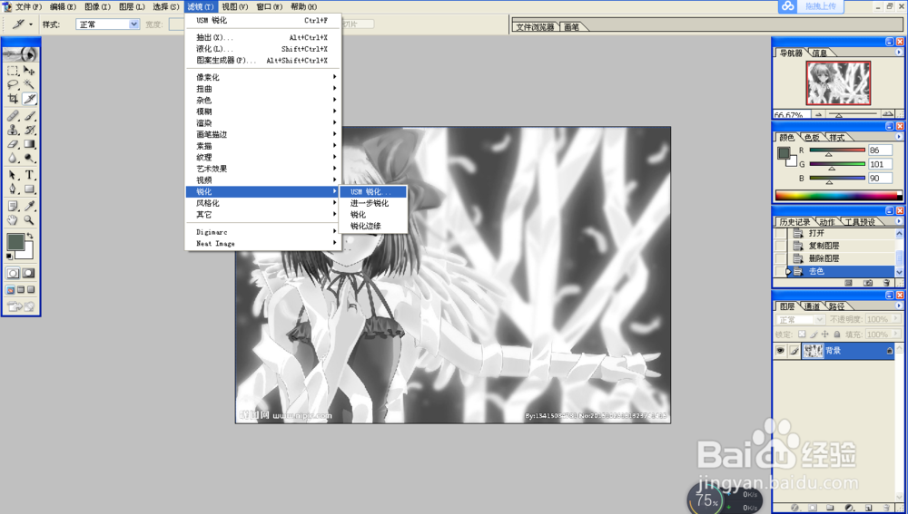Click foreground color swatch in toolbox
This screenshot has height=514, width=908.
pos(15,242)
